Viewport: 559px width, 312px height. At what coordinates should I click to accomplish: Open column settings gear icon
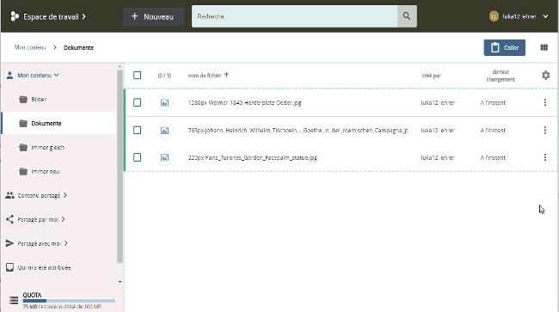tap(545, 75)
